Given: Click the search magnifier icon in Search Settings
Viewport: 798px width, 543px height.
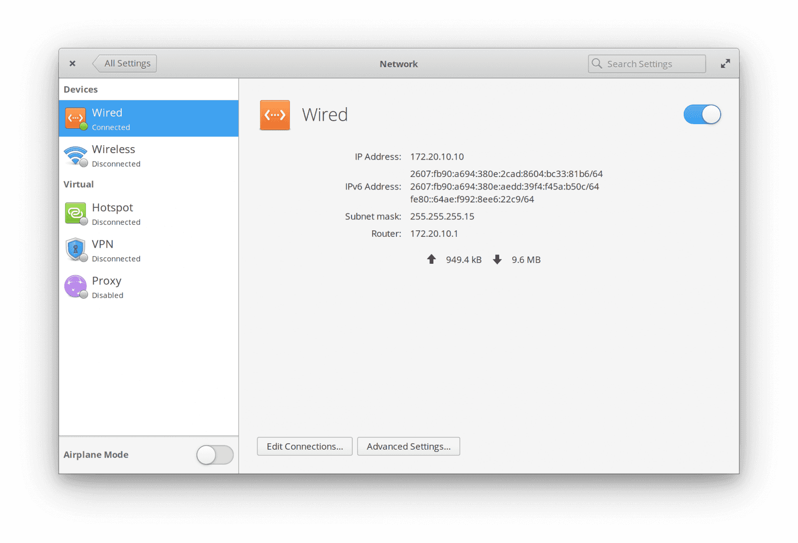Looking at the screenshot, I should [597, 63].
